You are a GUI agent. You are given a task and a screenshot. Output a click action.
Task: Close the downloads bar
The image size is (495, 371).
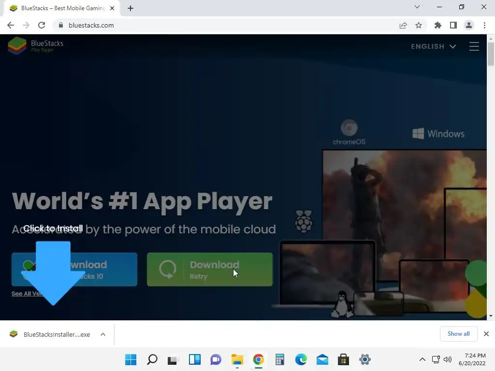pos(486,334)
